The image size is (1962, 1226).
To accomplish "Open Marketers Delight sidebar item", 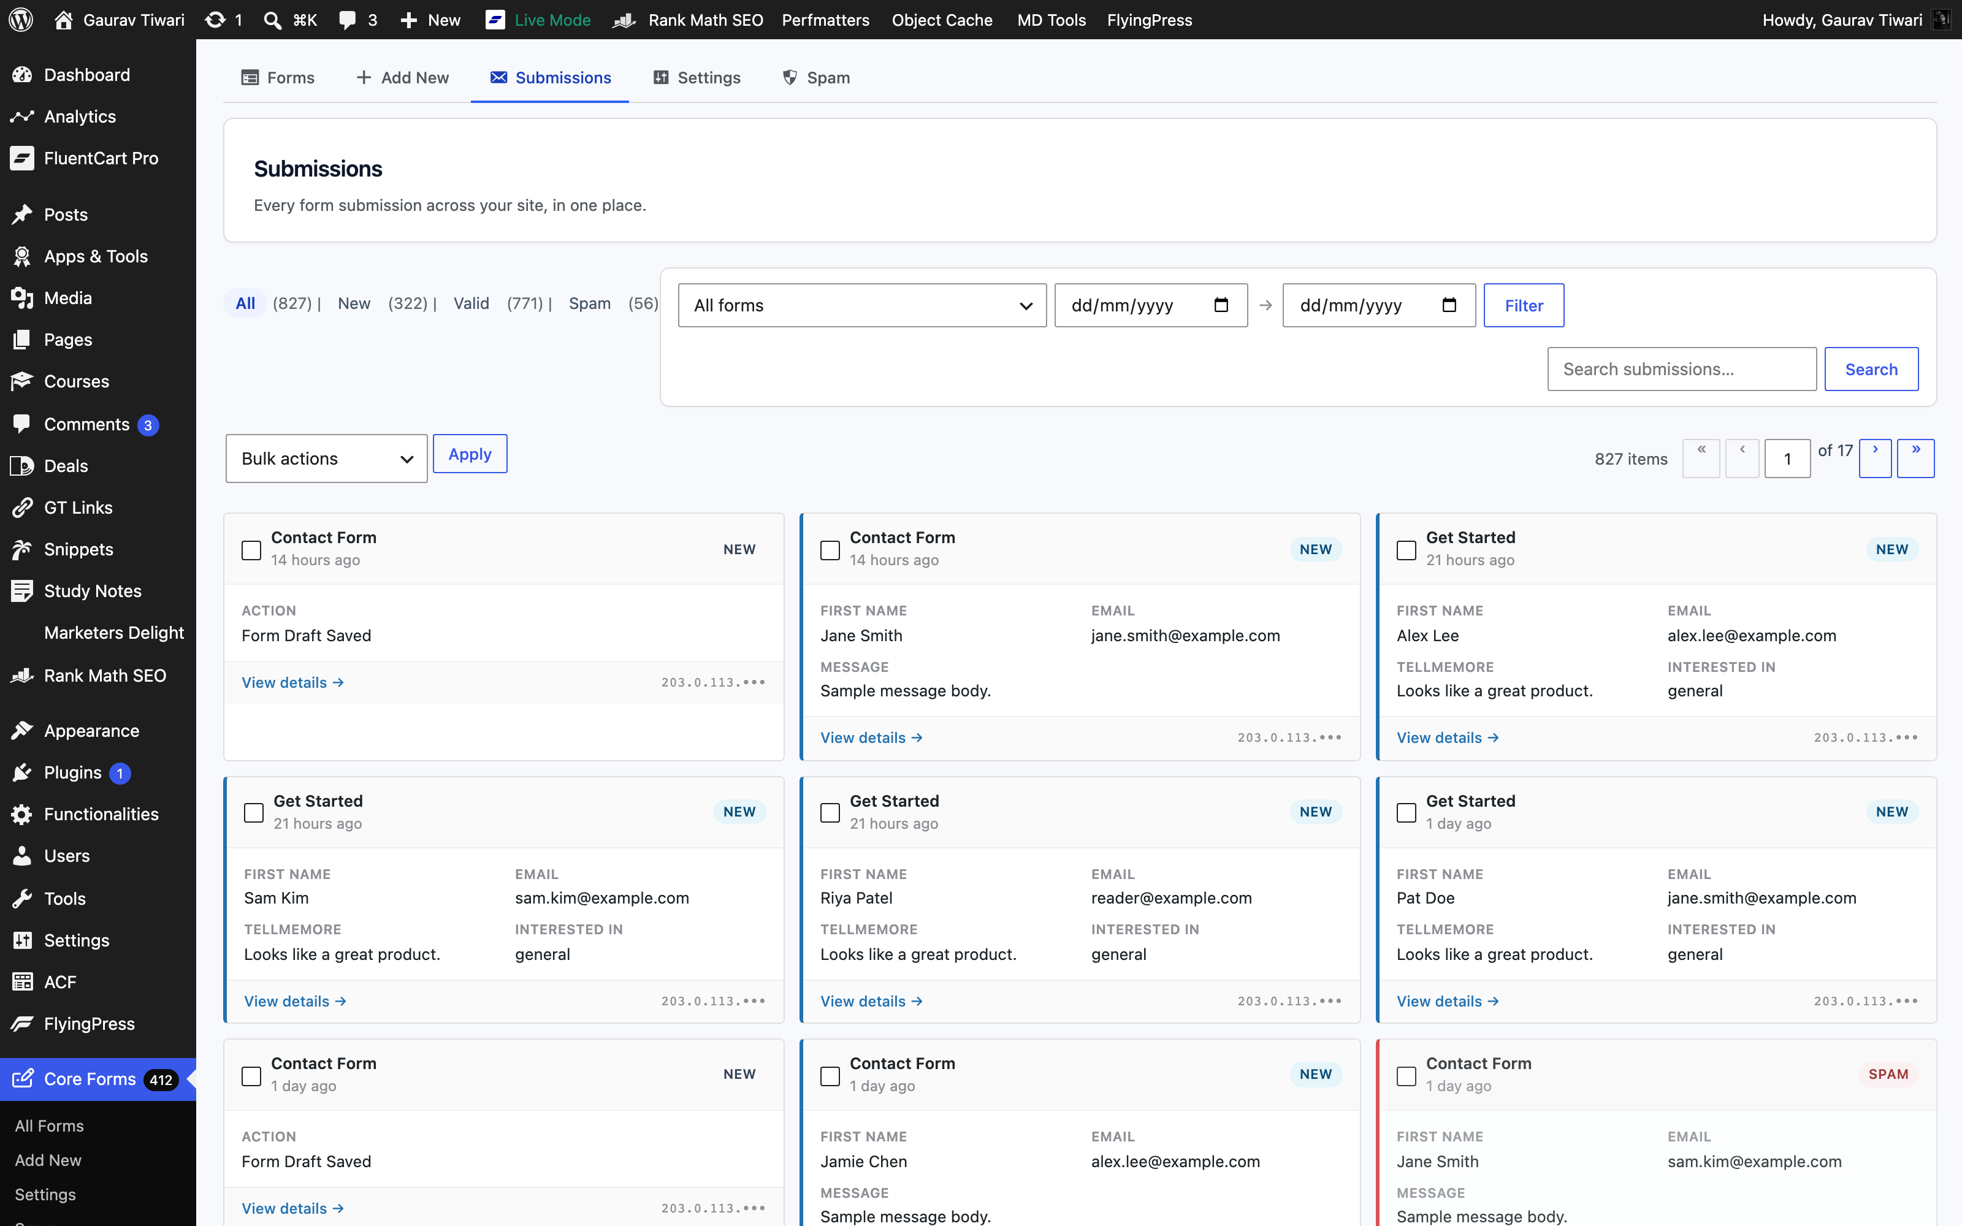I will pyautogui.click(x=113, y=633).
